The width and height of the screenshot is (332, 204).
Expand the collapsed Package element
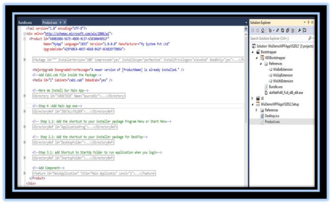click(x=25, y=60)
